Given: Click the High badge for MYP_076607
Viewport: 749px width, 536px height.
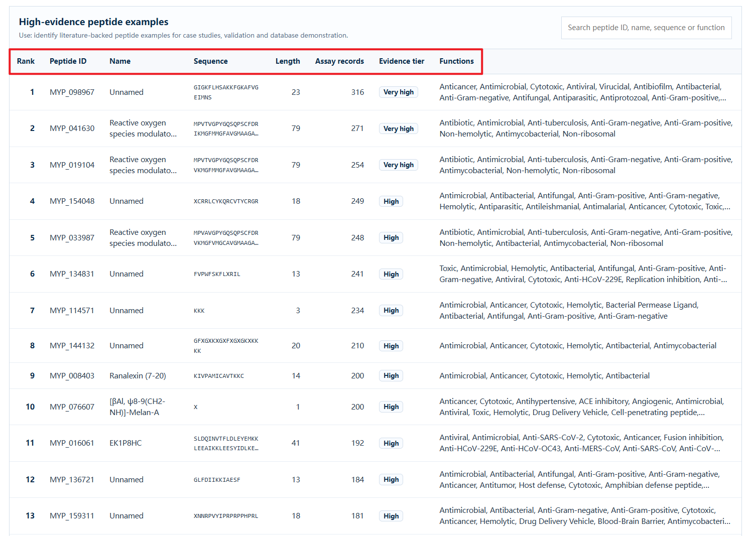Looking at the screenshot, I should pos(391,407).
